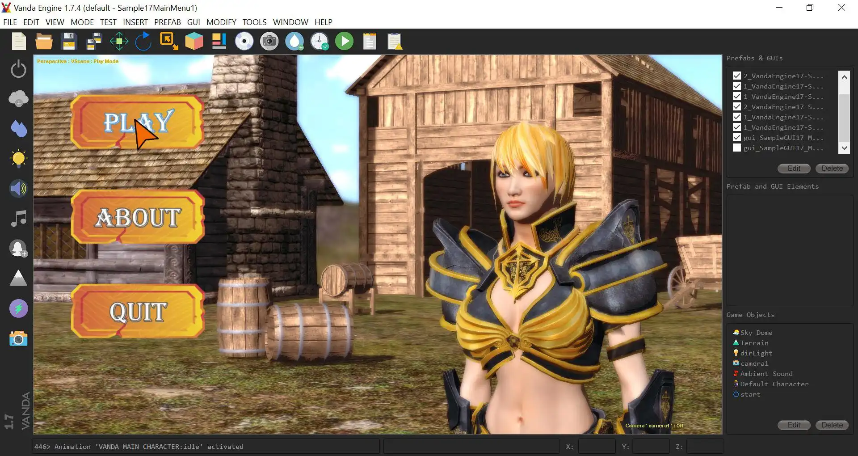Open the TOOLS menu

coord(254,22)
